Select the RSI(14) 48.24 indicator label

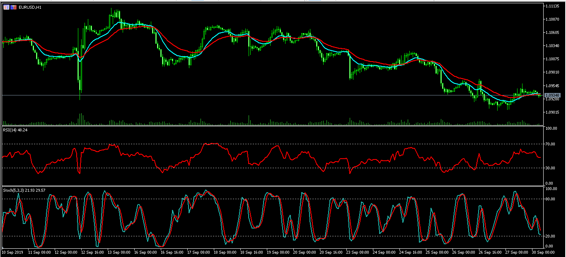(x=15, y=130)
